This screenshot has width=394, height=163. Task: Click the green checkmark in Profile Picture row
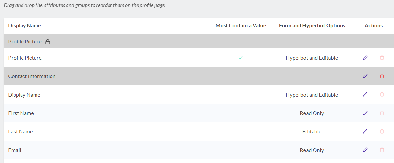pyautogui.click(x=241, y=58)
